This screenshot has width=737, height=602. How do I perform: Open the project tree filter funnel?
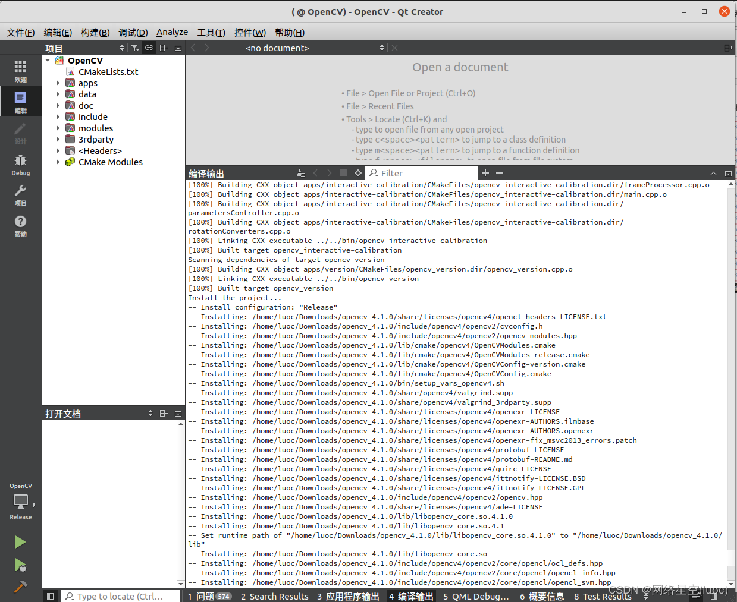pyautogui.click(x=135, y=48)
